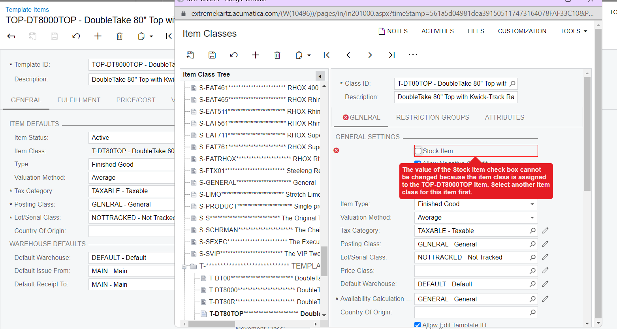Click the error icon beside Stock Item
Viewport: 617px width, 329px height.
click(x=336, y=150)
